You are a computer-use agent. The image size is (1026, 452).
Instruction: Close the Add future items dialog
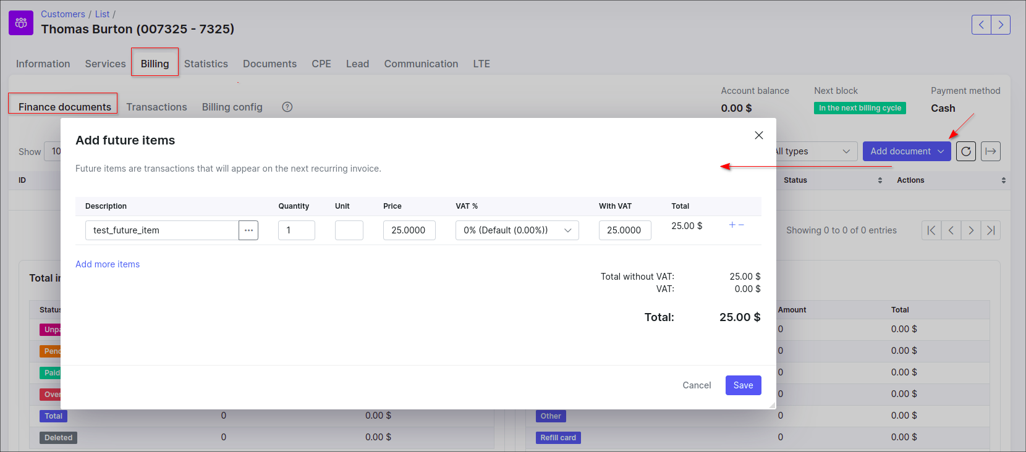(758, 135)
